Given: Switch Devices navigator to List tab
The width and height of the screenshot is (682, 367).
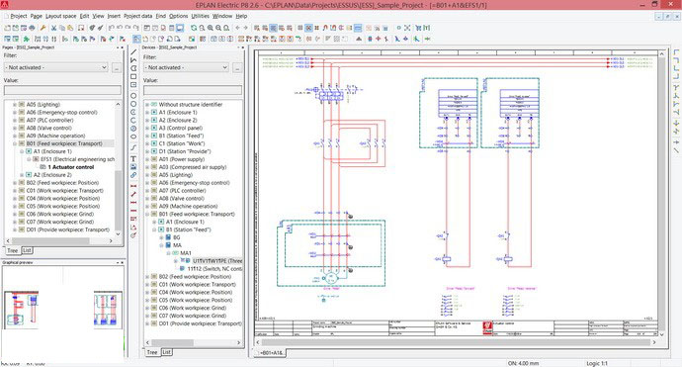Looking at the screenshot, I should 167,352.
